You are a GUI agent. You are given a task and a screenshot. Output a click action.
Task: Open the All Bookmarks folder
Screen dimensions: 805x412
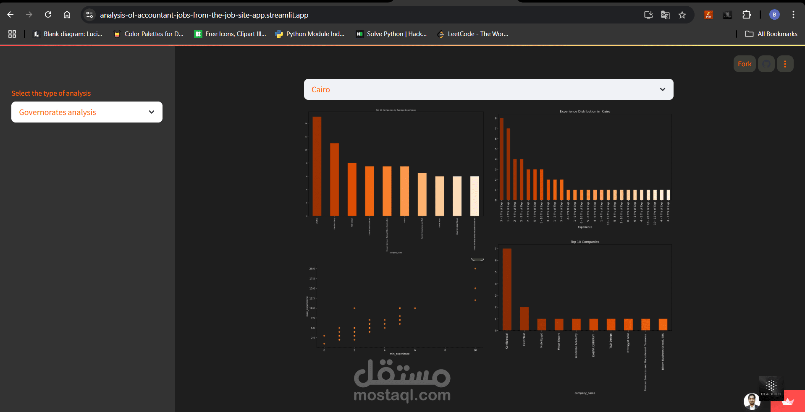click(x=771, y=34)
